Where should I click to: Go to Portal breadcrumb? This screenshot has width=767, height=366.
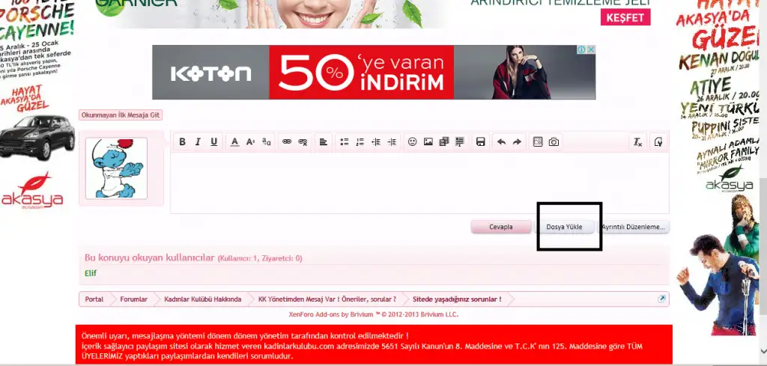(x=94, y=299)
